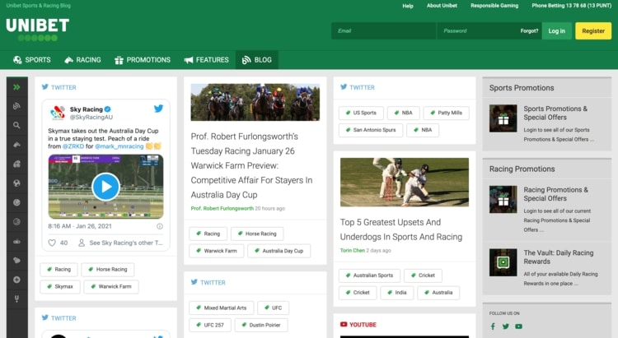Click the info icon on Sky Racing tweet
This screenshot has width=618, height=338.
160,226
